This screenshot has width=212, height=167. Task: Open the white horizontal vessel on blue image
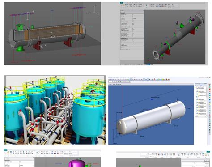tap(159, 110)
